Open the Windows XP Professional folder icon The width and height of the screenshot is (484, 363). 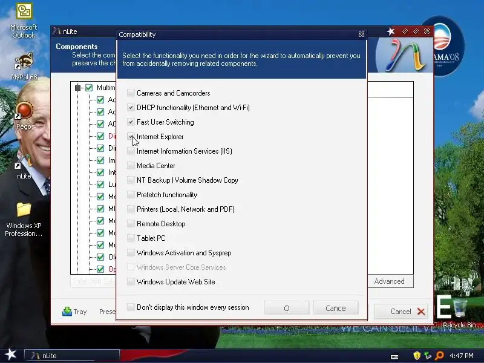pos(24,219)
